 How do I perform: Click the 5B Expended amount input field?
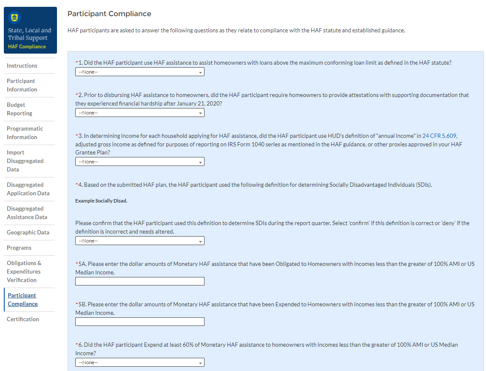click(x=139, y=322)
